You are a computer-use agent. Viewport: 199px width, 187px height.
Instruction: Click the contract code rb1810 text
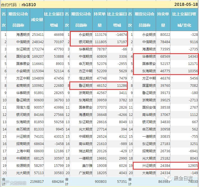pyautogui.click(x=29, y=5)
